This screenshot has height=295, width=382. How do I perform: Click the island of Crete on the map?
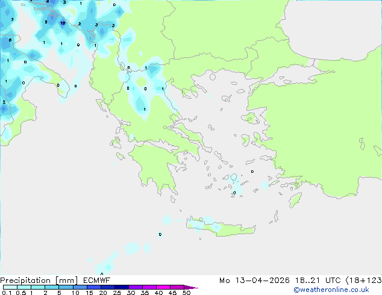point(221,226)
